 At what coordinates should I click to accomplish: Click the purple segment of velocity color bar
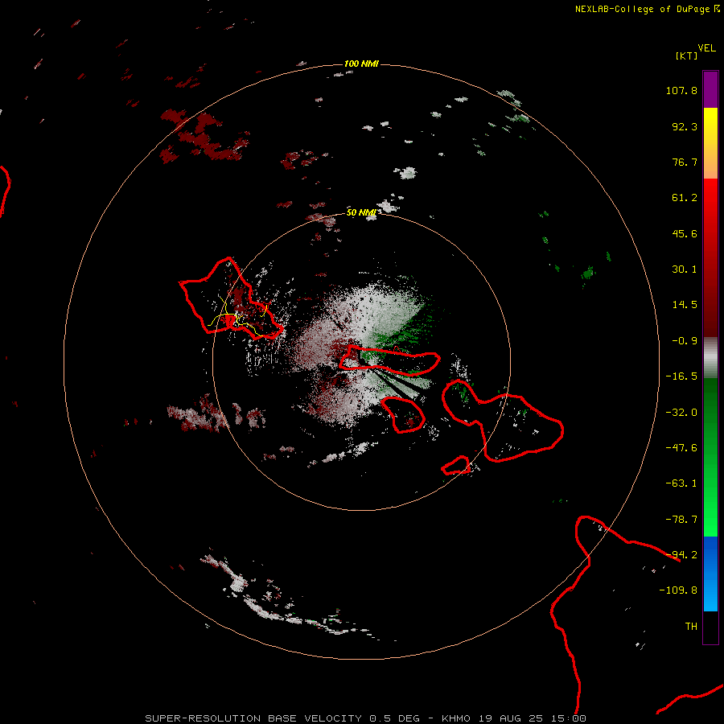coord(710,89)
